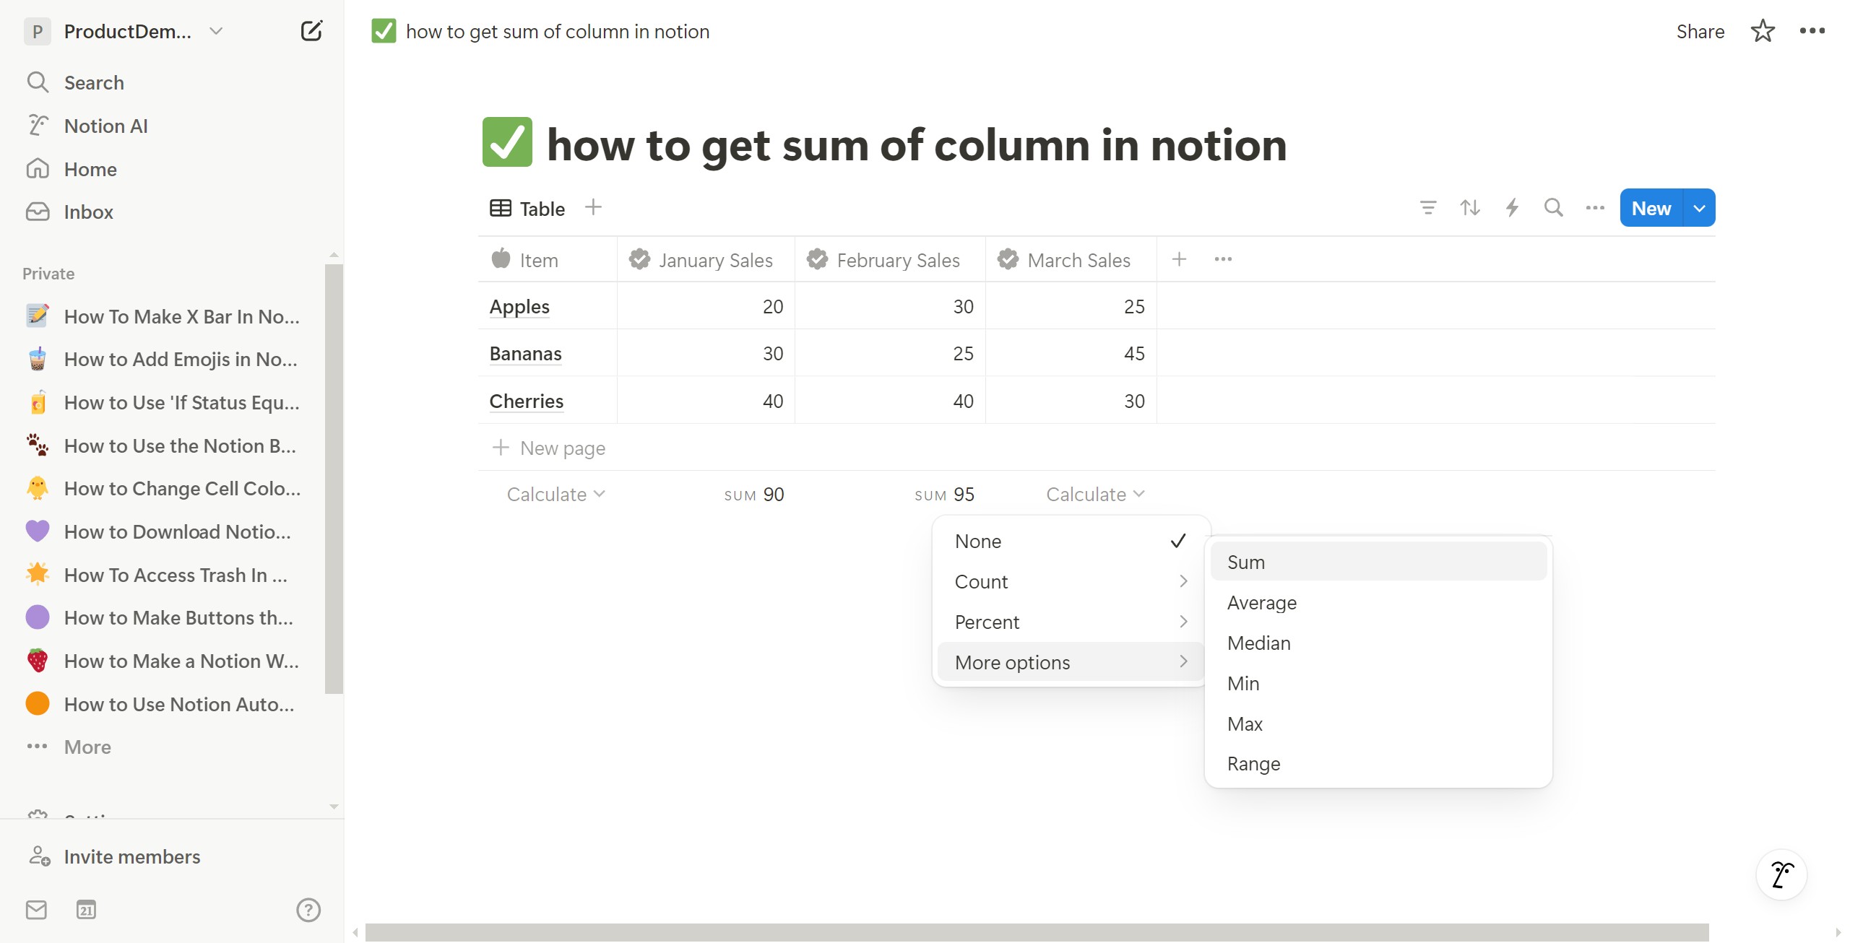
Task: Expand the Count submenu
Action: 1069,582
